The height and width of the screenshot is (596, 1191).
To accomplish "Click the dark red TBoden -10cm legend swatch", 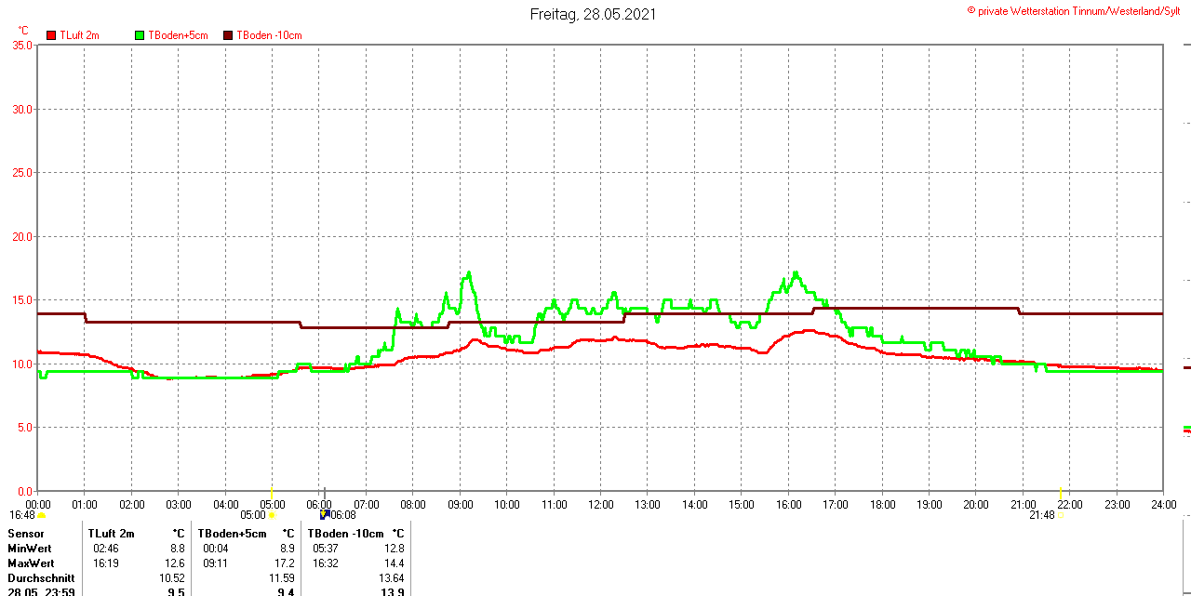I will click(228, 35).
